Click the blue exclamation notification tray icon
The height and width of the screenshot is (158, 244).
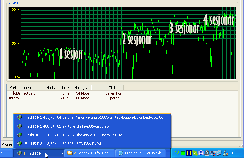[201, 153]
